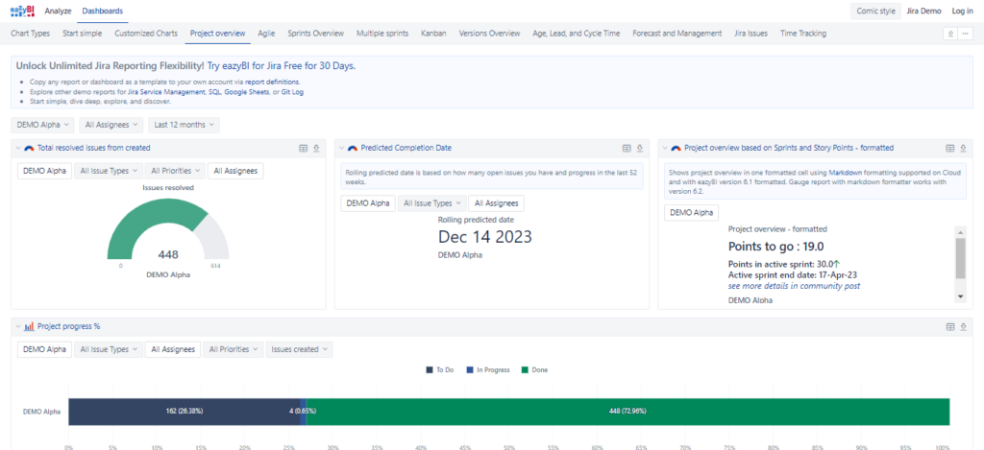Open All Issue Types dropdown in Project progress %
Screen dimensions: 984x450
pyautogui.click(x=108, y=349)
